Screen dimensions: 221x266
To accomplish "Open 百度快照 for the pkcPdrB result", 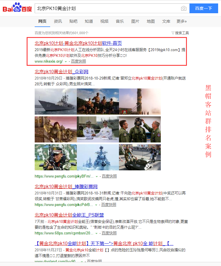I will pos(109,205).
